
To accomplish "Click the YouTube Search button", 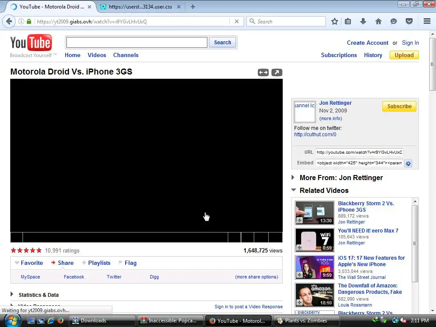I will point(222,43).
